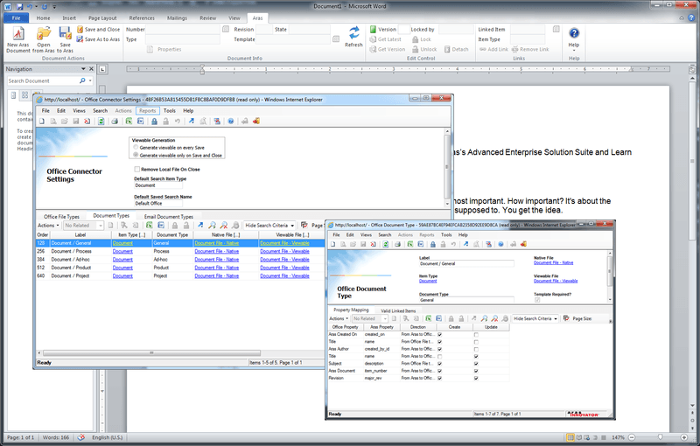Choose Save As to Aras
This screenshot has width=700, height=446.
click(x=98, y=39)
